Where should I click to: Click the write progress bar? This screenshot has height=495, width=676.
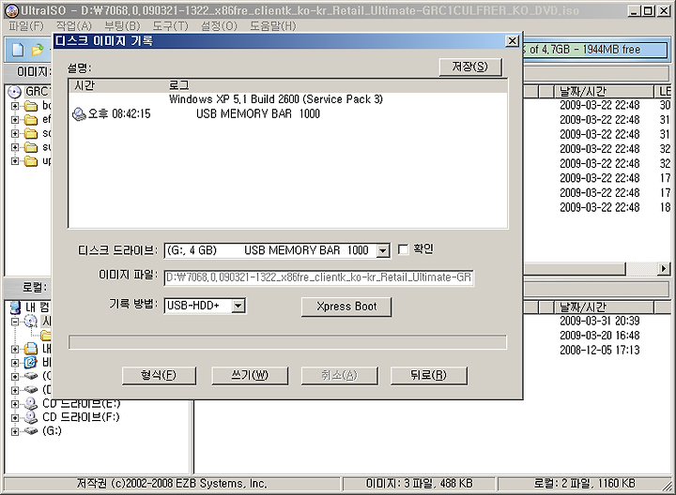287,342
